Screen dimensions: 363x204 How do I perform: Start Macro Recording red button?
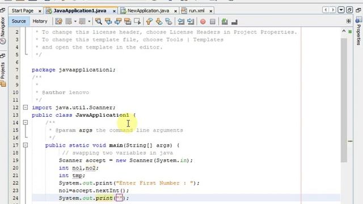203,22
